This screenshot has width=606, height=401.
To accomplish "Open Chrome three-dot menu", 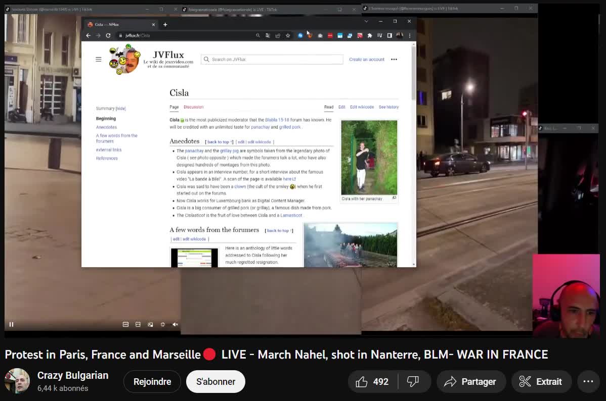I will pos(409,35).
